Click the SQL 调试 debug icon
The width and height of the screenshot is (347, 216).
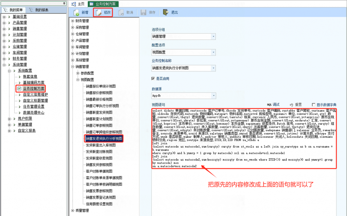[x=269, y=105]
